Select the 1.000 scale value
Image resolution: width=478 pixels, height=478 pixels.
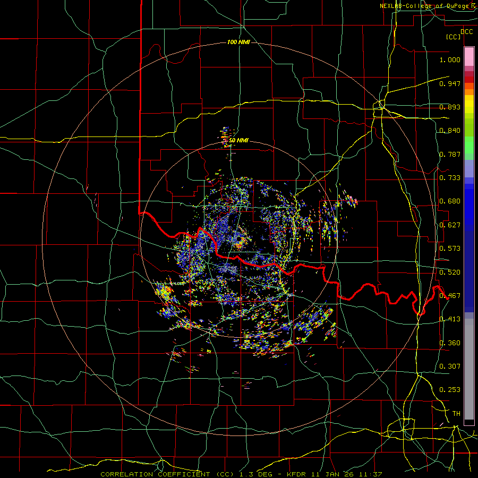point(450,59)
